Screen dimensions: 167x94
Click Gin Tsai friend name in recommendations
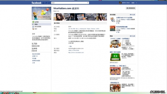click(118, 20)
